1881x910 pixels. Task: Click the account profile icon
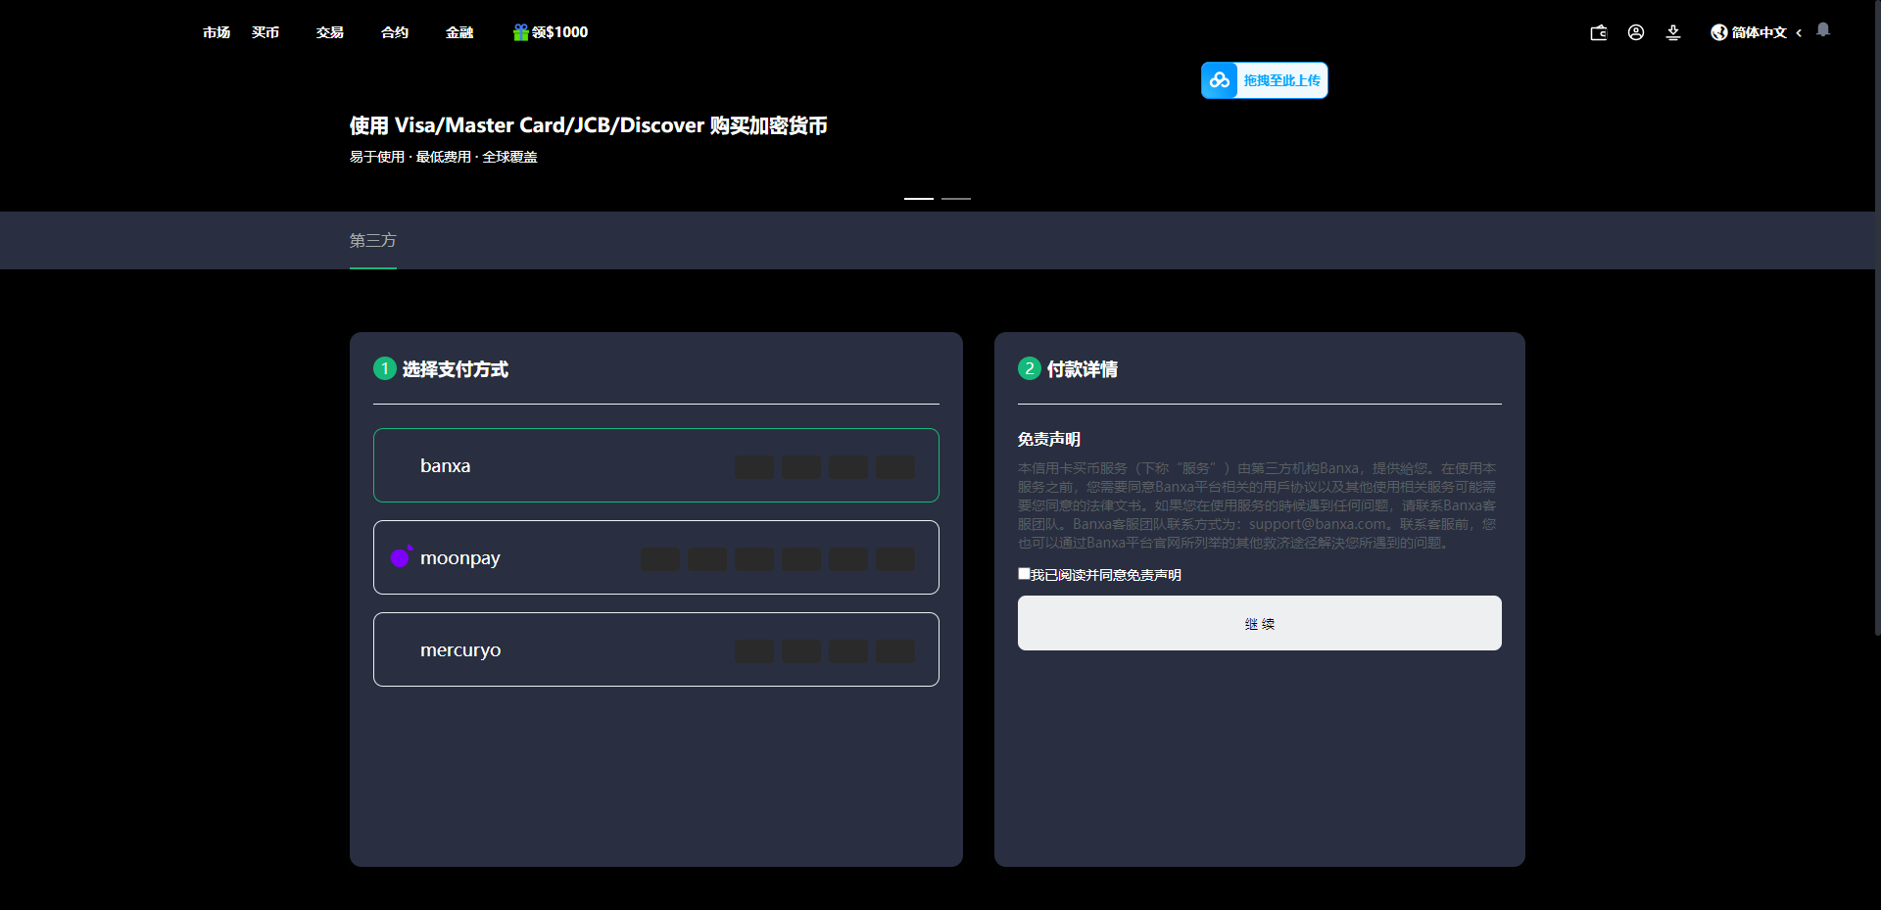pyautogui.click(x=1635, y=32)
